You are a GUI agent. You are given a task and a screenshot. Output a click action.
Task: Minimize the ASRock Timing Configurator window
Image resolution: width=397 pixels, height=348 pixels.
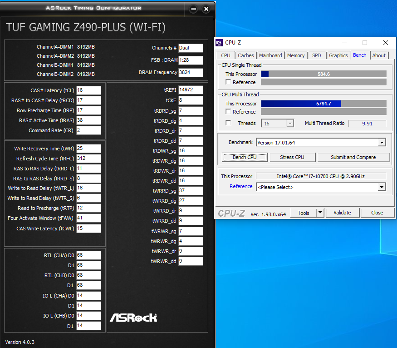point(194,9)
